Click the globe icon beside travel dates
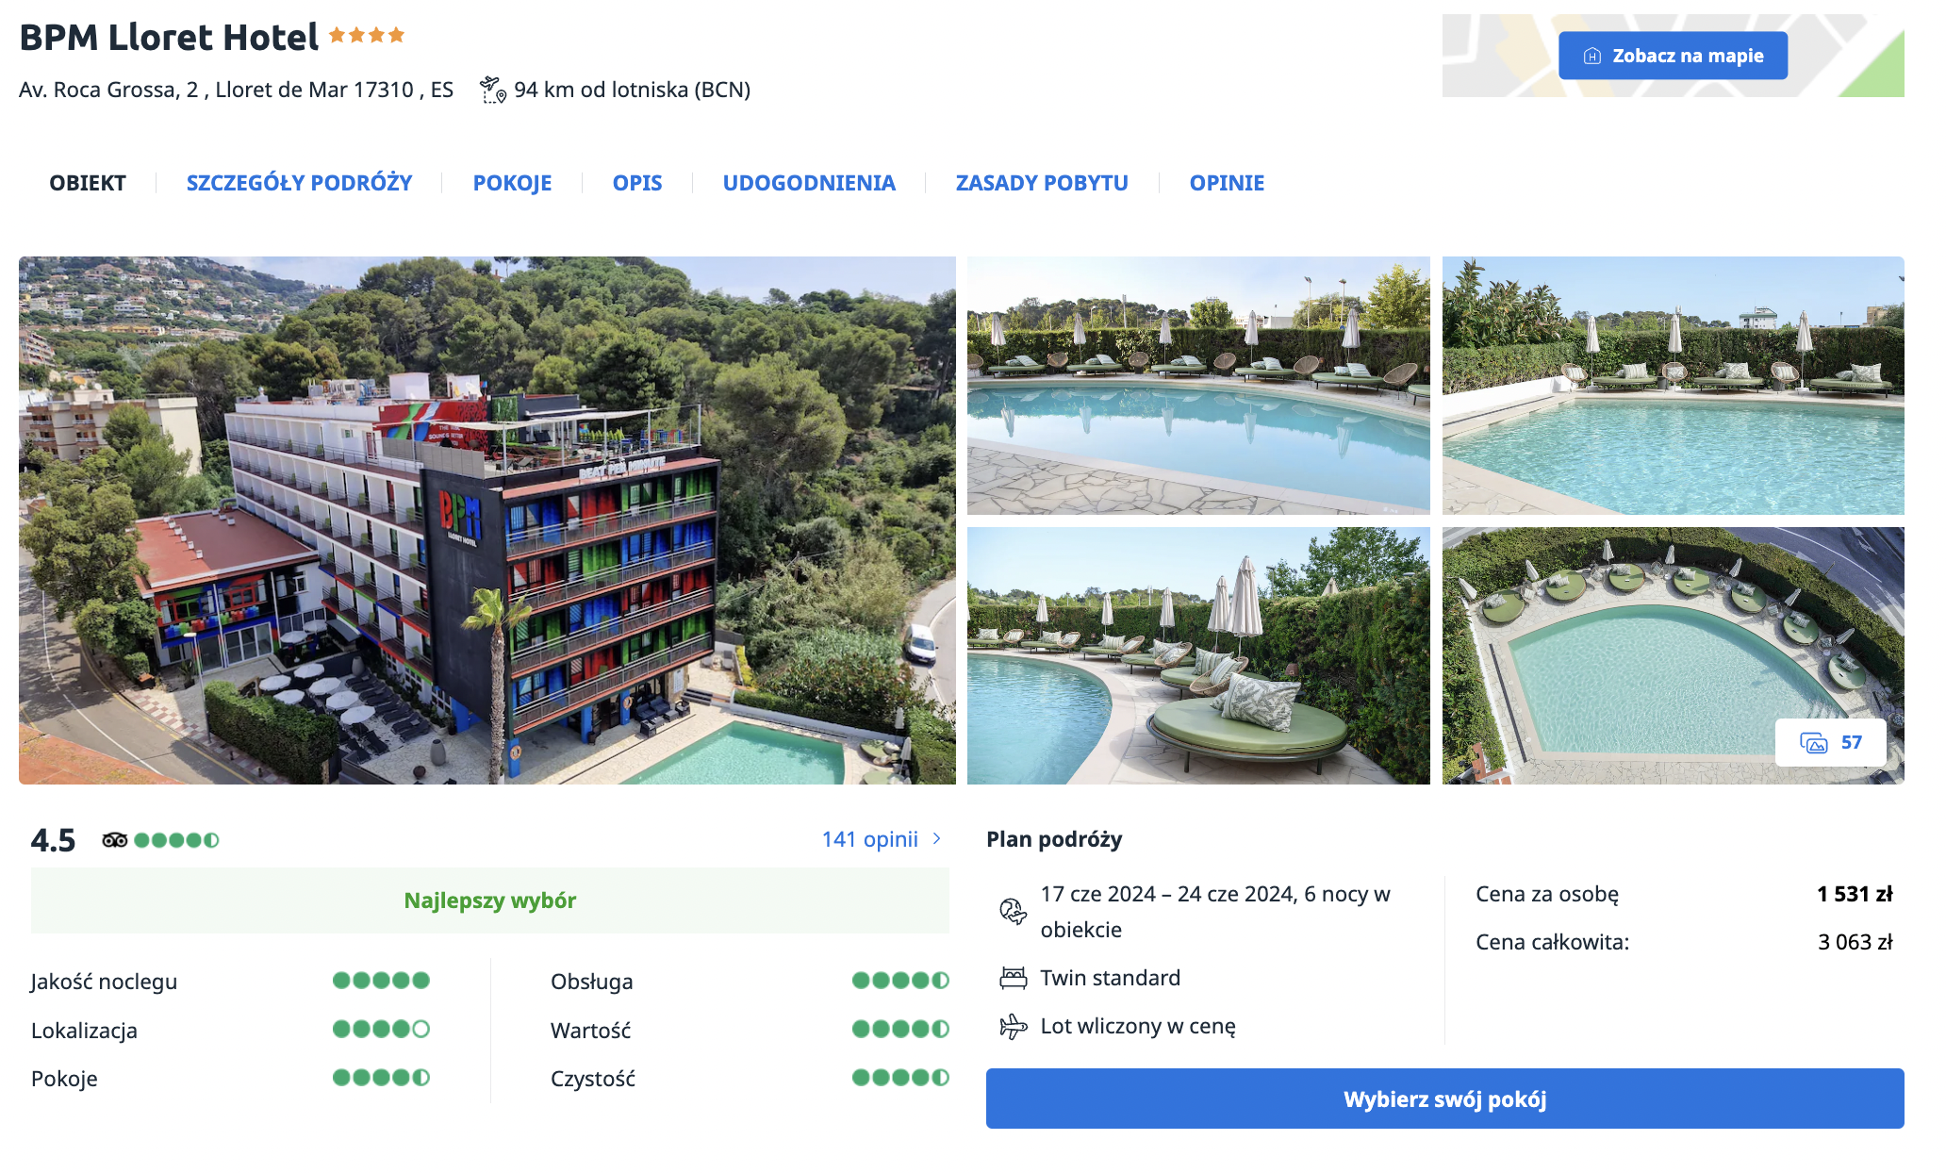The height and width of the screenshot is (1173, 1946). click(x=1013, y=911)
